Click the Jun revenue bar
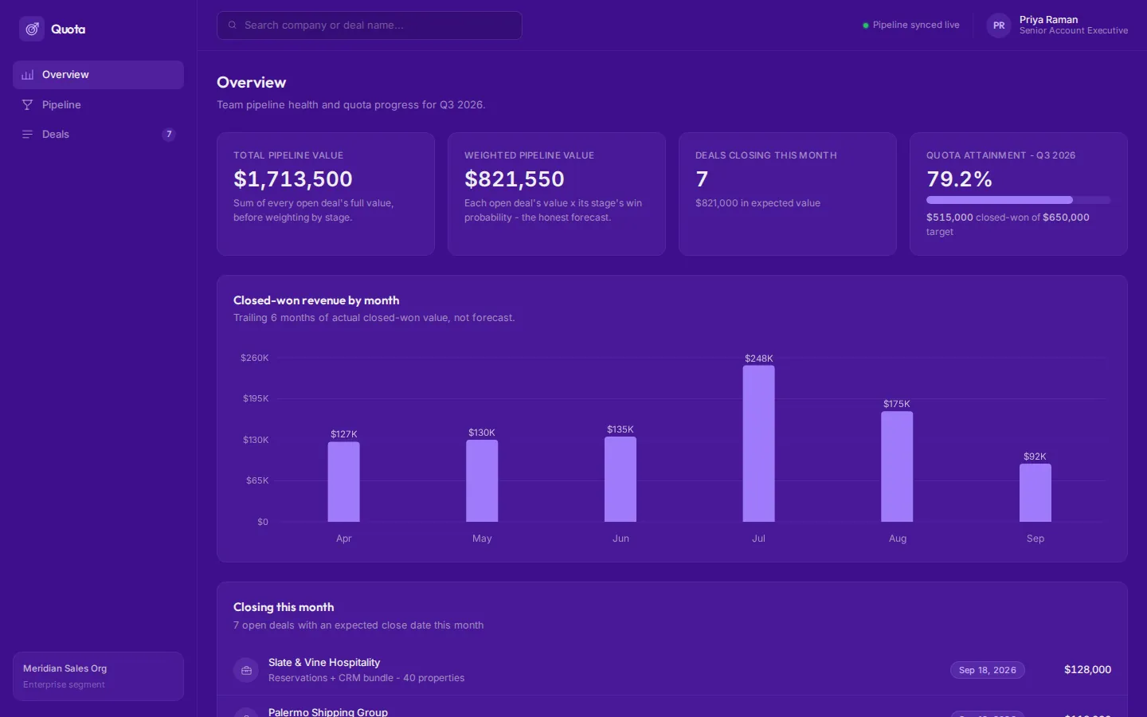This screenshot has height=717, width=1147. 620,480
